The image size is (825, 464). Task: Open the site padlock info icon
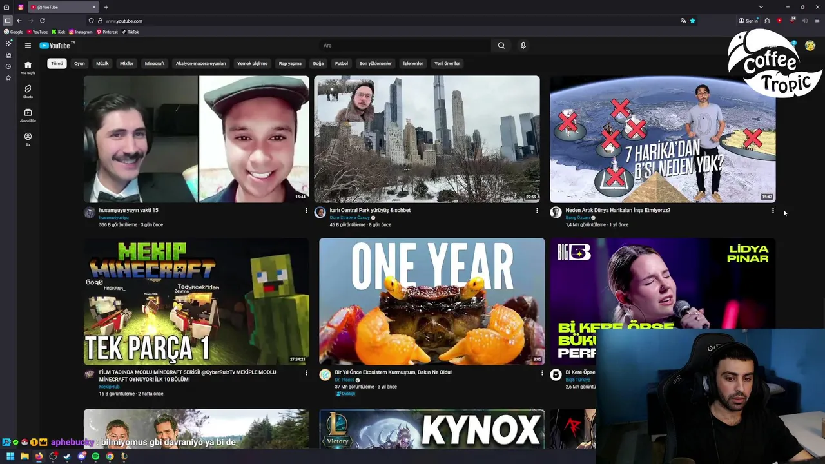pos(100,21)
